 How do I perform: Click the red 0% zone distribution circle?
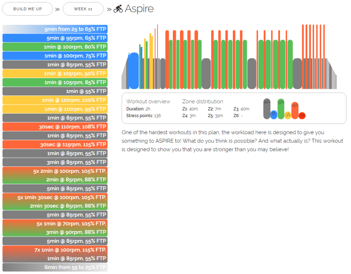(302, 116)
